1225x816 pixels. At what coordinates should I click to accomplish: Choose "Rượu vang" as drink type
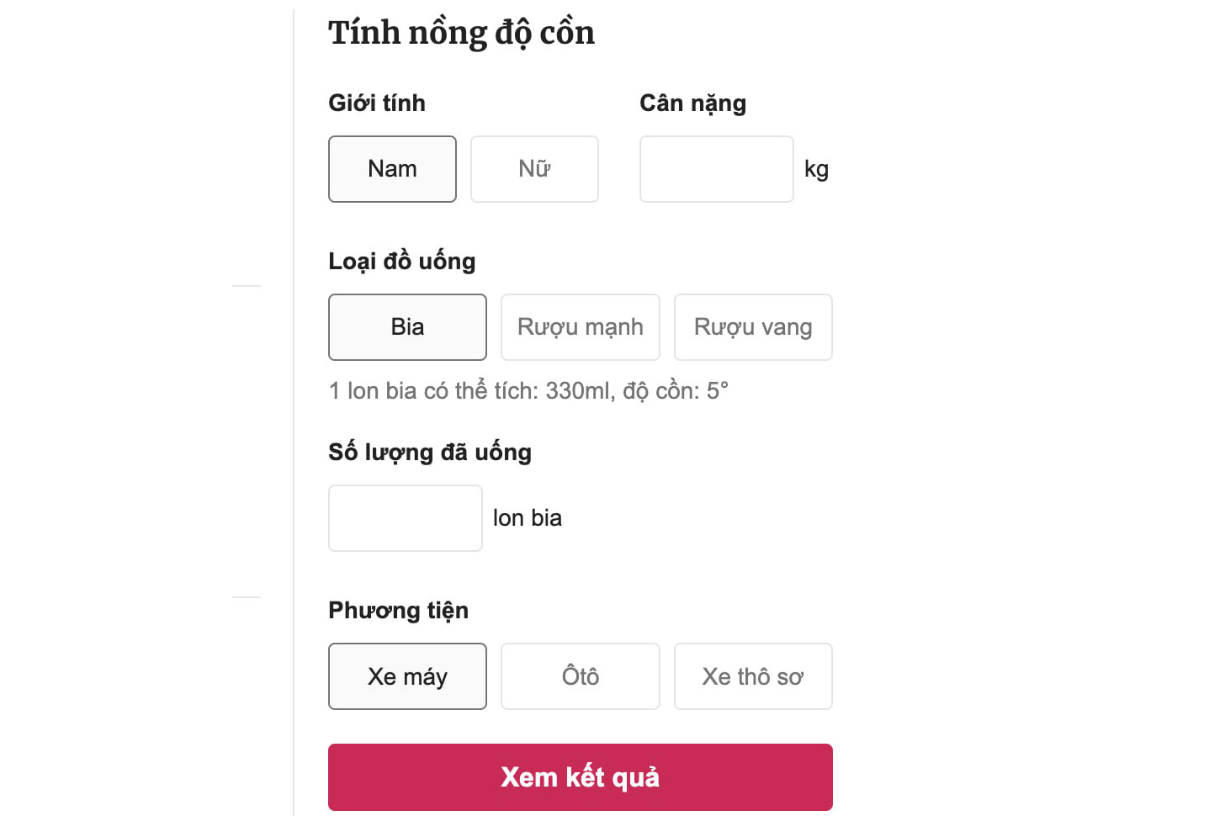click(x=752, y=327)
